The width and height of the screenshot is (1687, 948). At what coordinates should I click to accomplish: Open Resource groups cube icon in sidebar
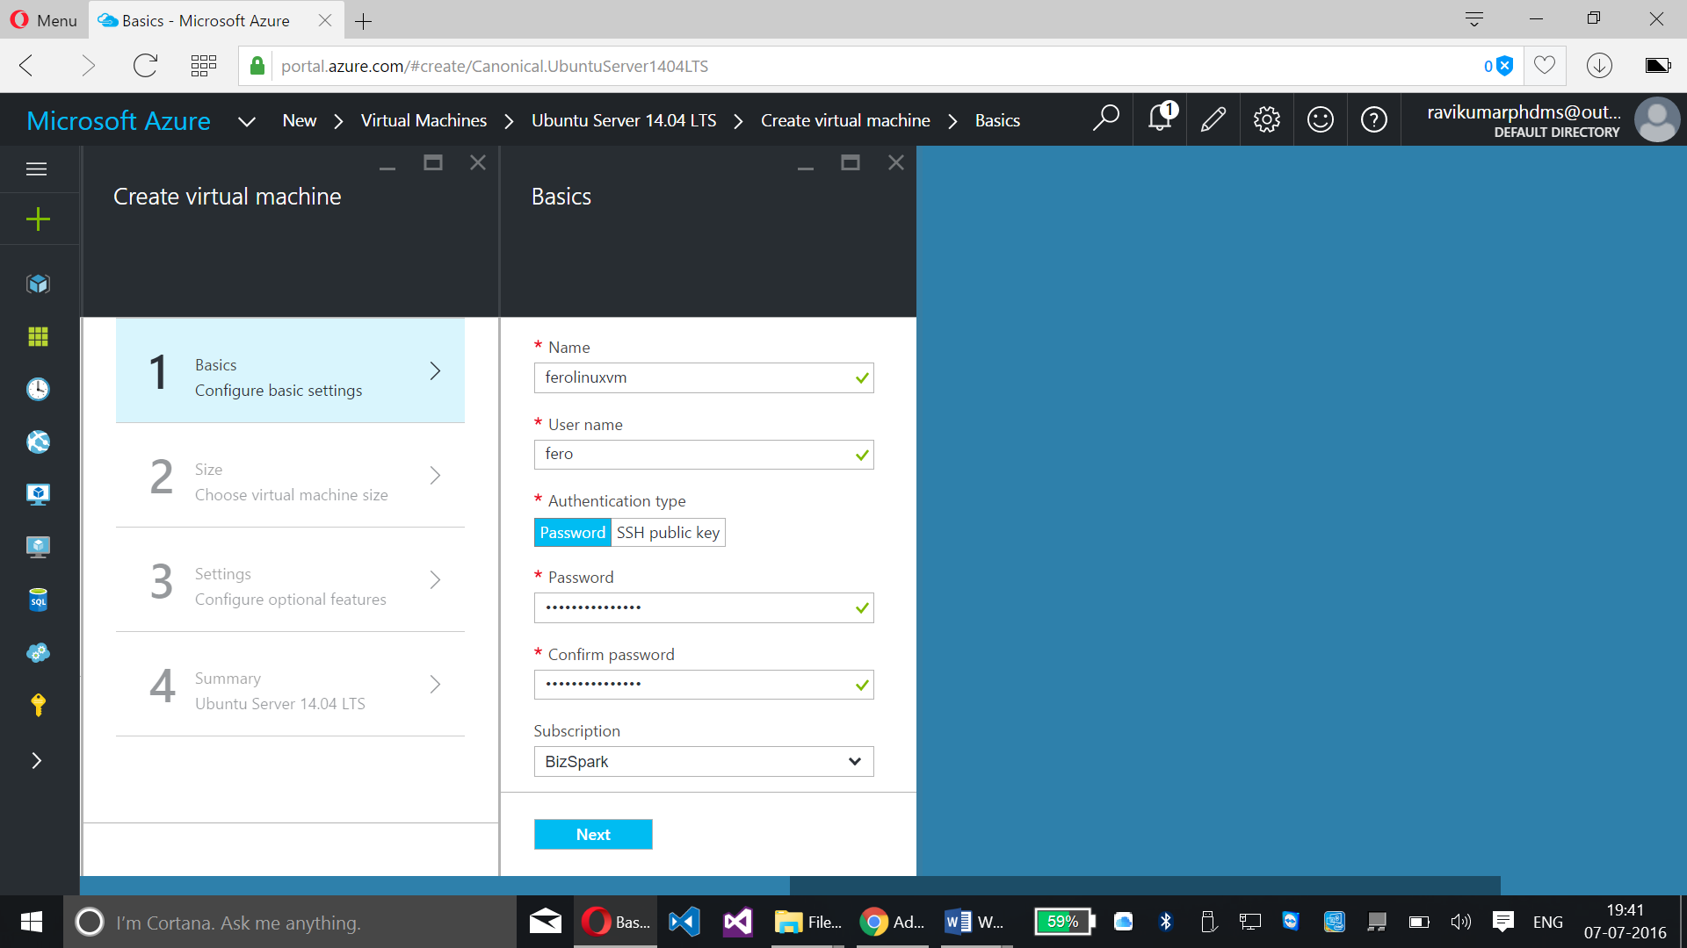38,284
